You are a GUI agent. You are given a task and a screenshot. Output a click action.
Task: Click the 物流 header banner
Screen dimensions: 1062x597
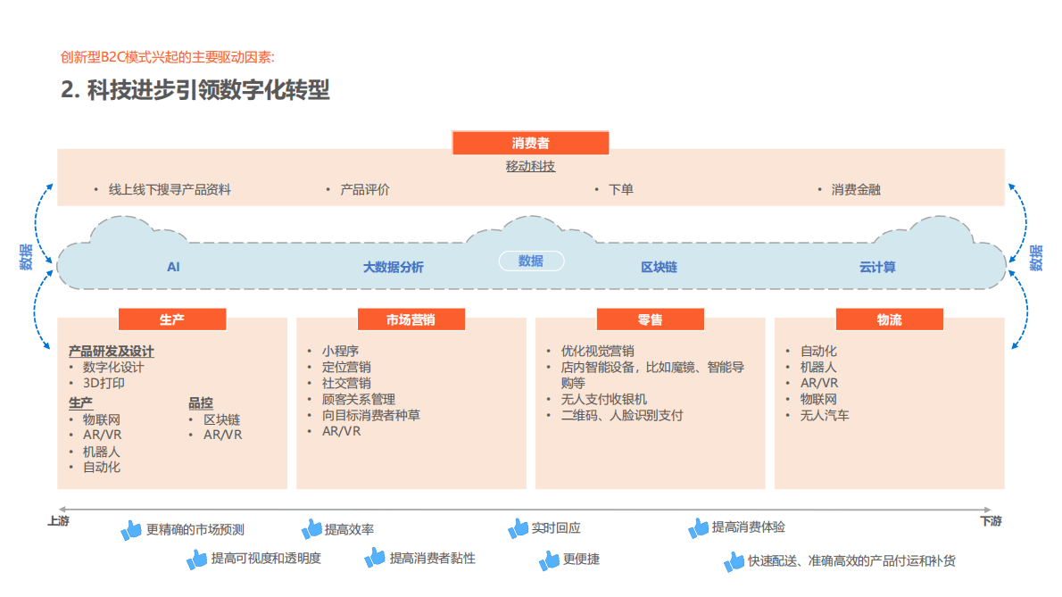click(x=889, y=319)
